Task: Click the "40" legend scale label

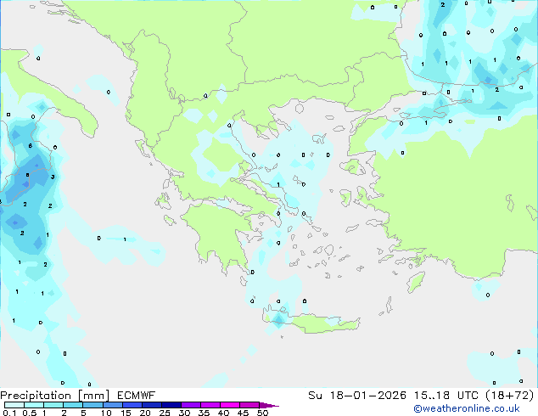Action: pyautogui.click(x=223, y=413)
